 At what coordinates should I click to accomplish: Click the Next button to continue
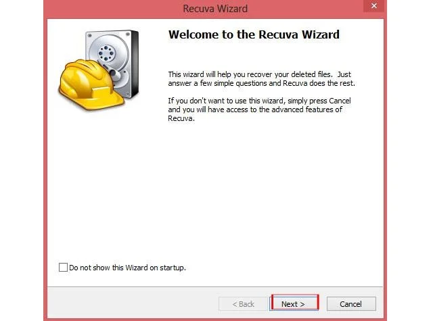point(295,303)
